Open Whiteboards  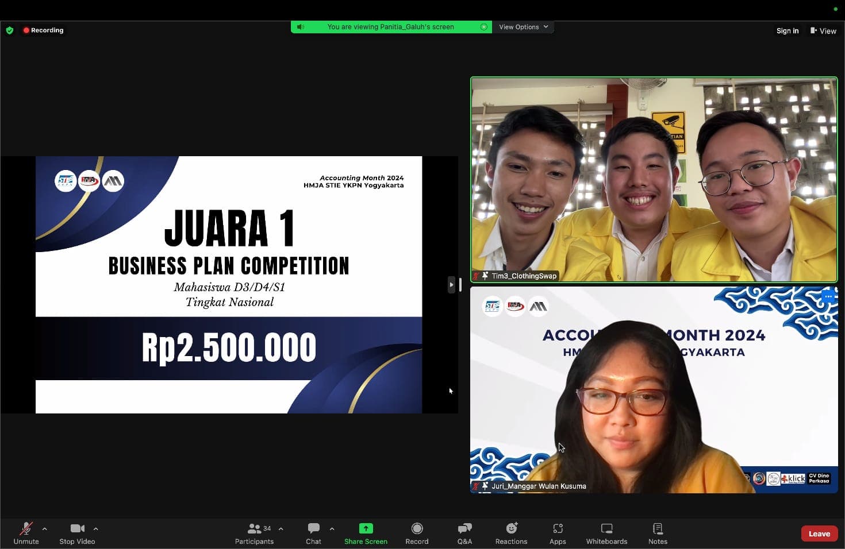(606, 533)
